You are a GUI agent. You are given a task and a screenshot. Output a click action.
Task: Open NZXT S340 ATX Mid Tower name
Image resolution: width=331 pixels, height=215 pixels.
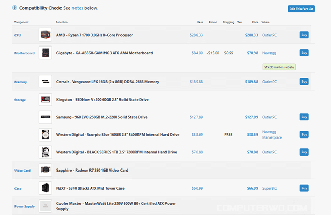pos(90,188)
